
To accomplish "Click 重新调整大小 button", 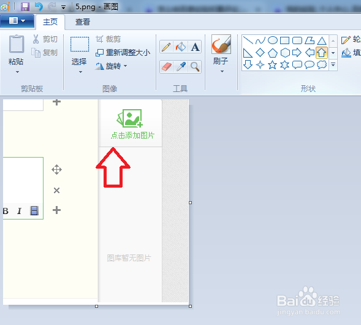I will coord(123,53).
